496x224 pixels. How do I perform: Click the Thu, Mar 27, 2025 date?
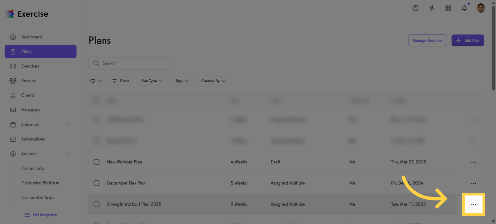tap(408, 162)
